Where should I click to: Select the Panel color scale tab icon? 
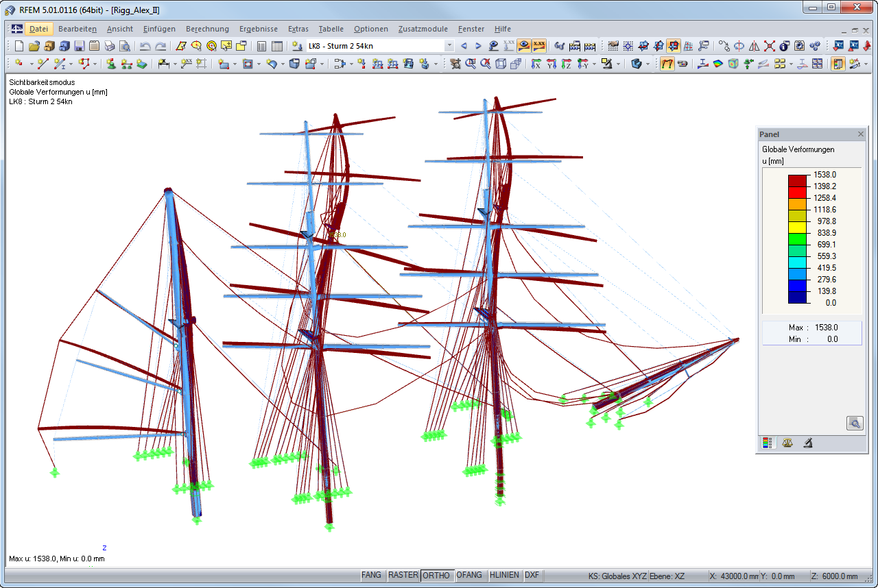(766, 443)
